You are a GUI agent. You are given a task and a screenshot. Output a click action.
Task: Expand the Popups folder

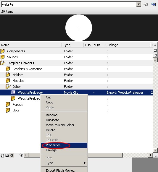click(x=8, y=104)
